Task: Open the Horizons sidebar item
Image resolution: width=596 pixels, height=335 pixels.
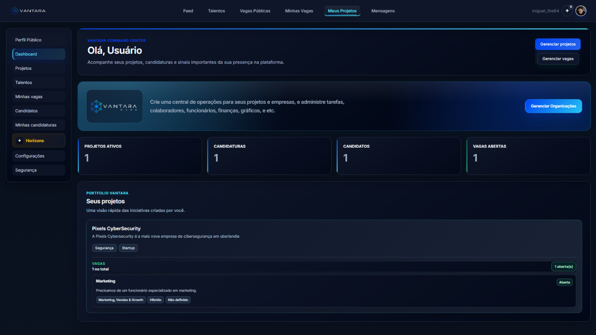Action: (39, 141)
